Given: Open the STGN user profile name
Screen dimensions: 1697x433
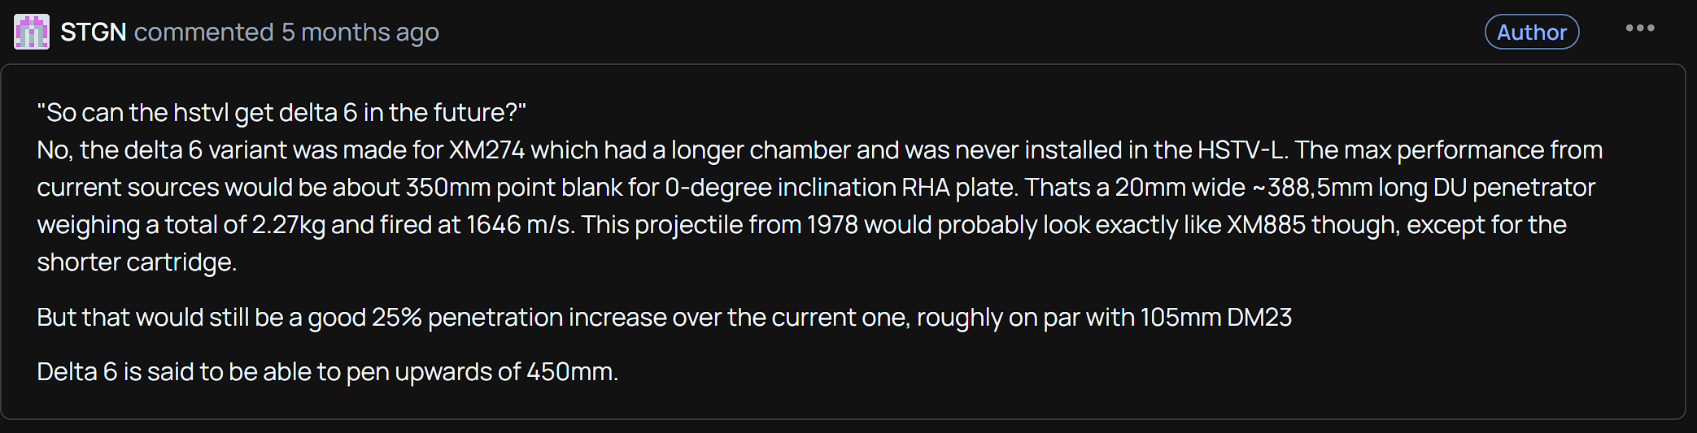Looking at the screenshot, I should click(x=93, y=32).
